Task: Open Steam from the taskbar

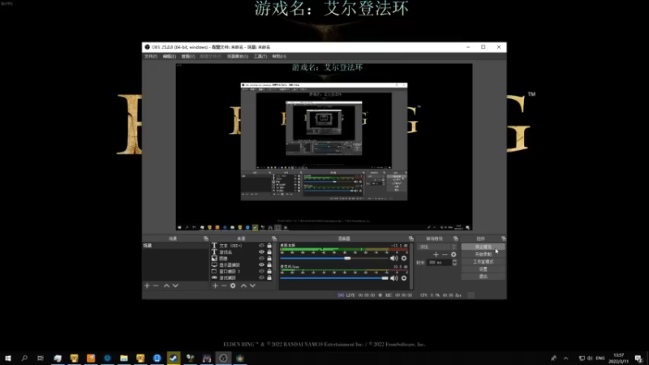Action: (x=174, y=358)
